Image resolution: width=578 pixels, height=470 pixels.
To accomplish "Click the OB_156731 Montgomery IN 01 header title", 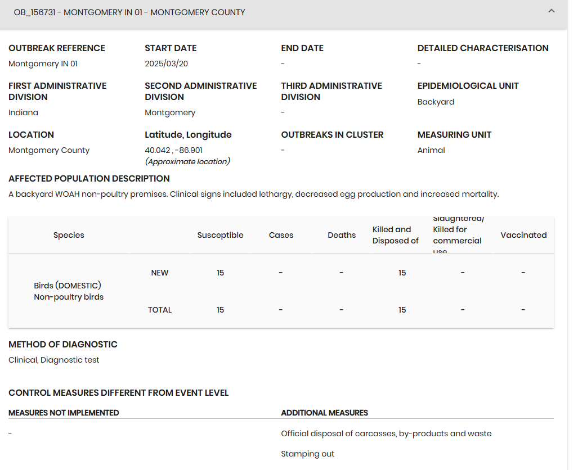I will coord(129,12).
